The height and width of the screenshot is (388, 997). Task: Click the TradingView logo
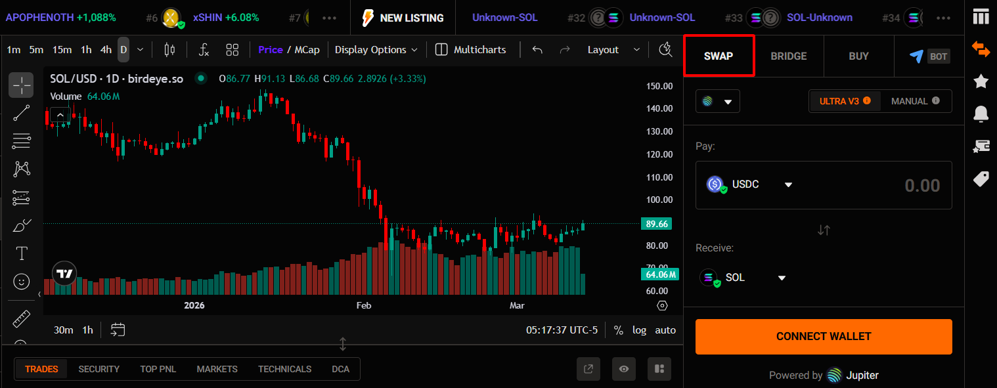tap(64, 274)
